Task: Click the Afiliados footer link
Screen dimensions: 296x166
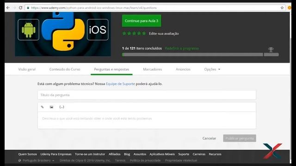Action: pyautogui.click(x=114, y=154)
